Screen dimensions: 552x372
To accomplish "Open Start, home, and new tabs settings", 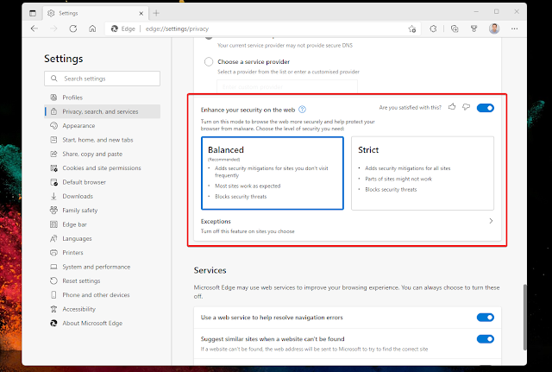I will 103,140.
